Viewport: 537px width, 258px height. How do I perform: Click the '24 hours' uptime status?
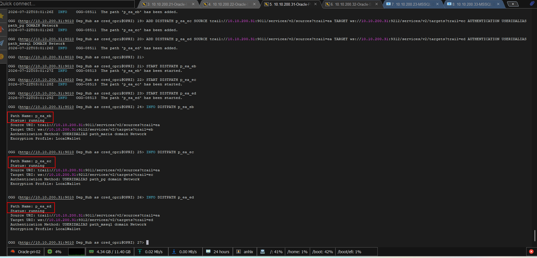(222, 252)
